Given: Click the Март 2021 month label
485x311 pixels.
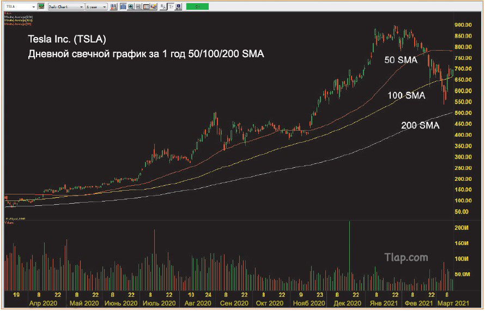Looking at the screenshot, I should coord(453,303).
